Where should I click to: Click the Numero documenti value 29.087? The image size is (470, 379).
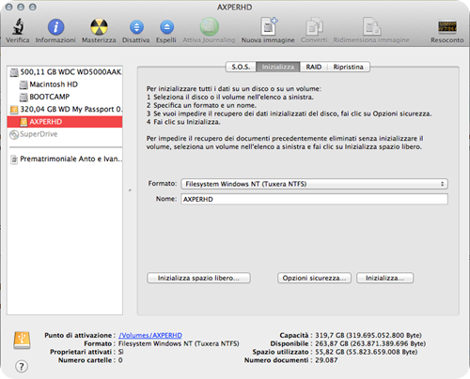(x=326, y=360)
